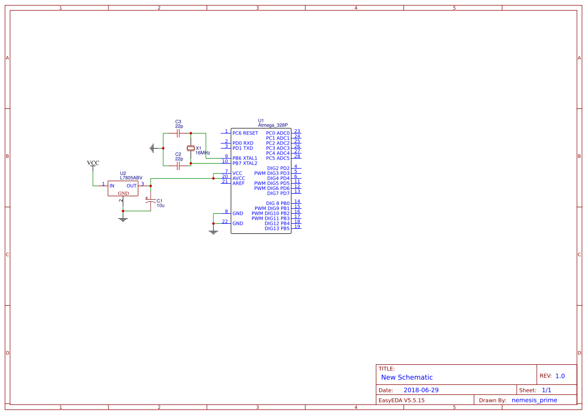The height and width of the screenshot is (415, 587).
Task: Click the PWM DIG11 PB3 pin label
Action: click(x=271, y=218)
